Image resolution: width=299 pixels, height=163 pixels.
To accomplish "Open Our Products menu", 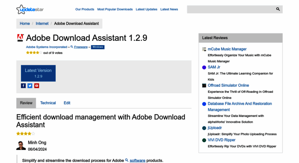I will point(85,9).
